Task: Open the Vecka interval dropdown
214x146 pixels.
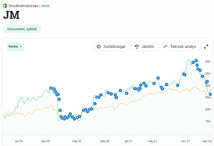Action: pyautogui.click(x=15, y=47)
